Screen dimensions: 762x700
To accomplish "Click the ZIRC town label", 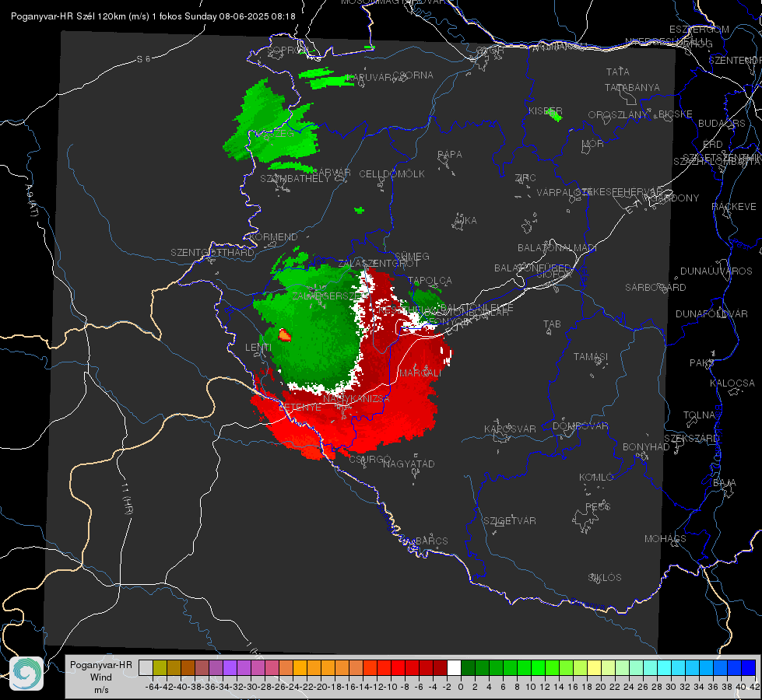I will (525, 178).
